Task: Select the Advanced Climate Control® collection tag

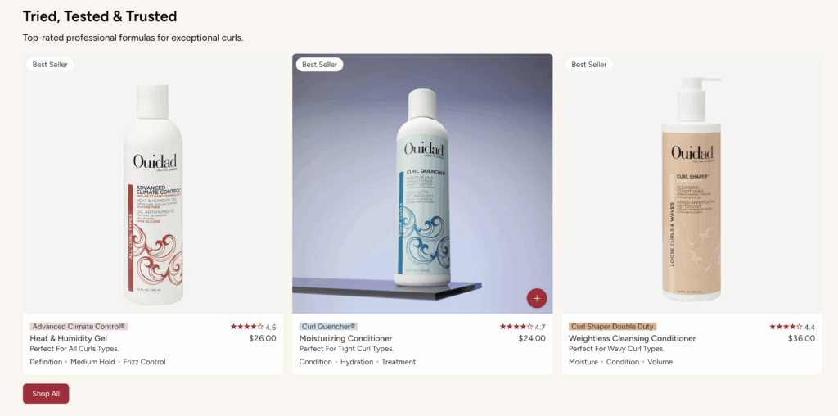Action: click(79, 326)
